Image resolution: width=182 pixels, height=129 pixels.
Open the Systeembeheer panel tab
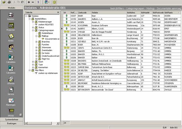click(11, 120)
